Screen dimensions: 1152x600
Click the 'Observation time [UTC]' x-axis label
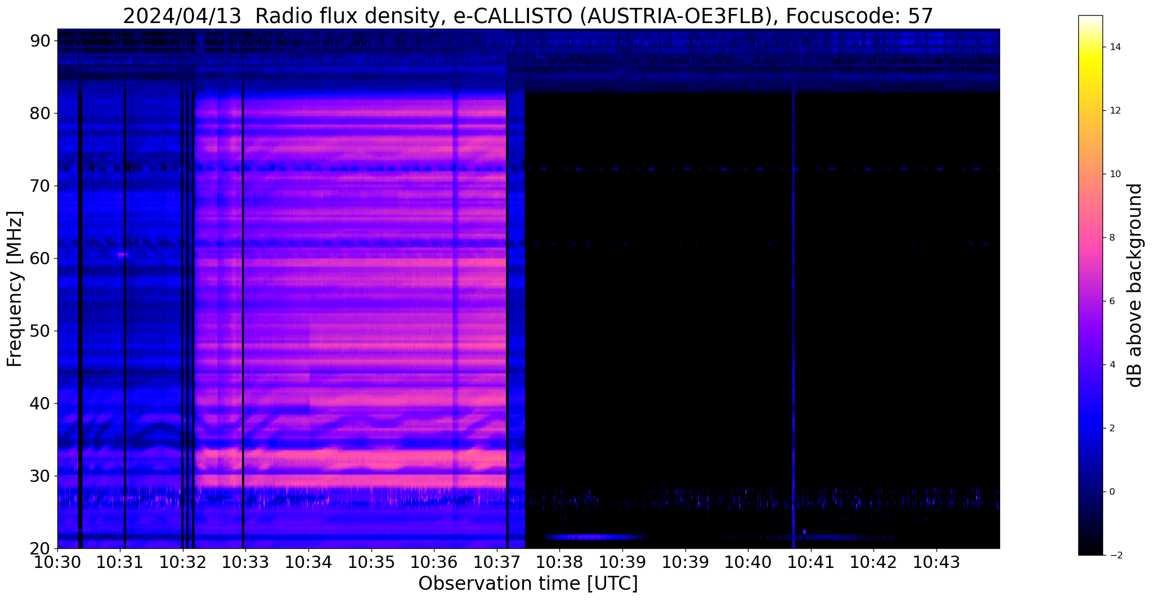tap(528, 584)
